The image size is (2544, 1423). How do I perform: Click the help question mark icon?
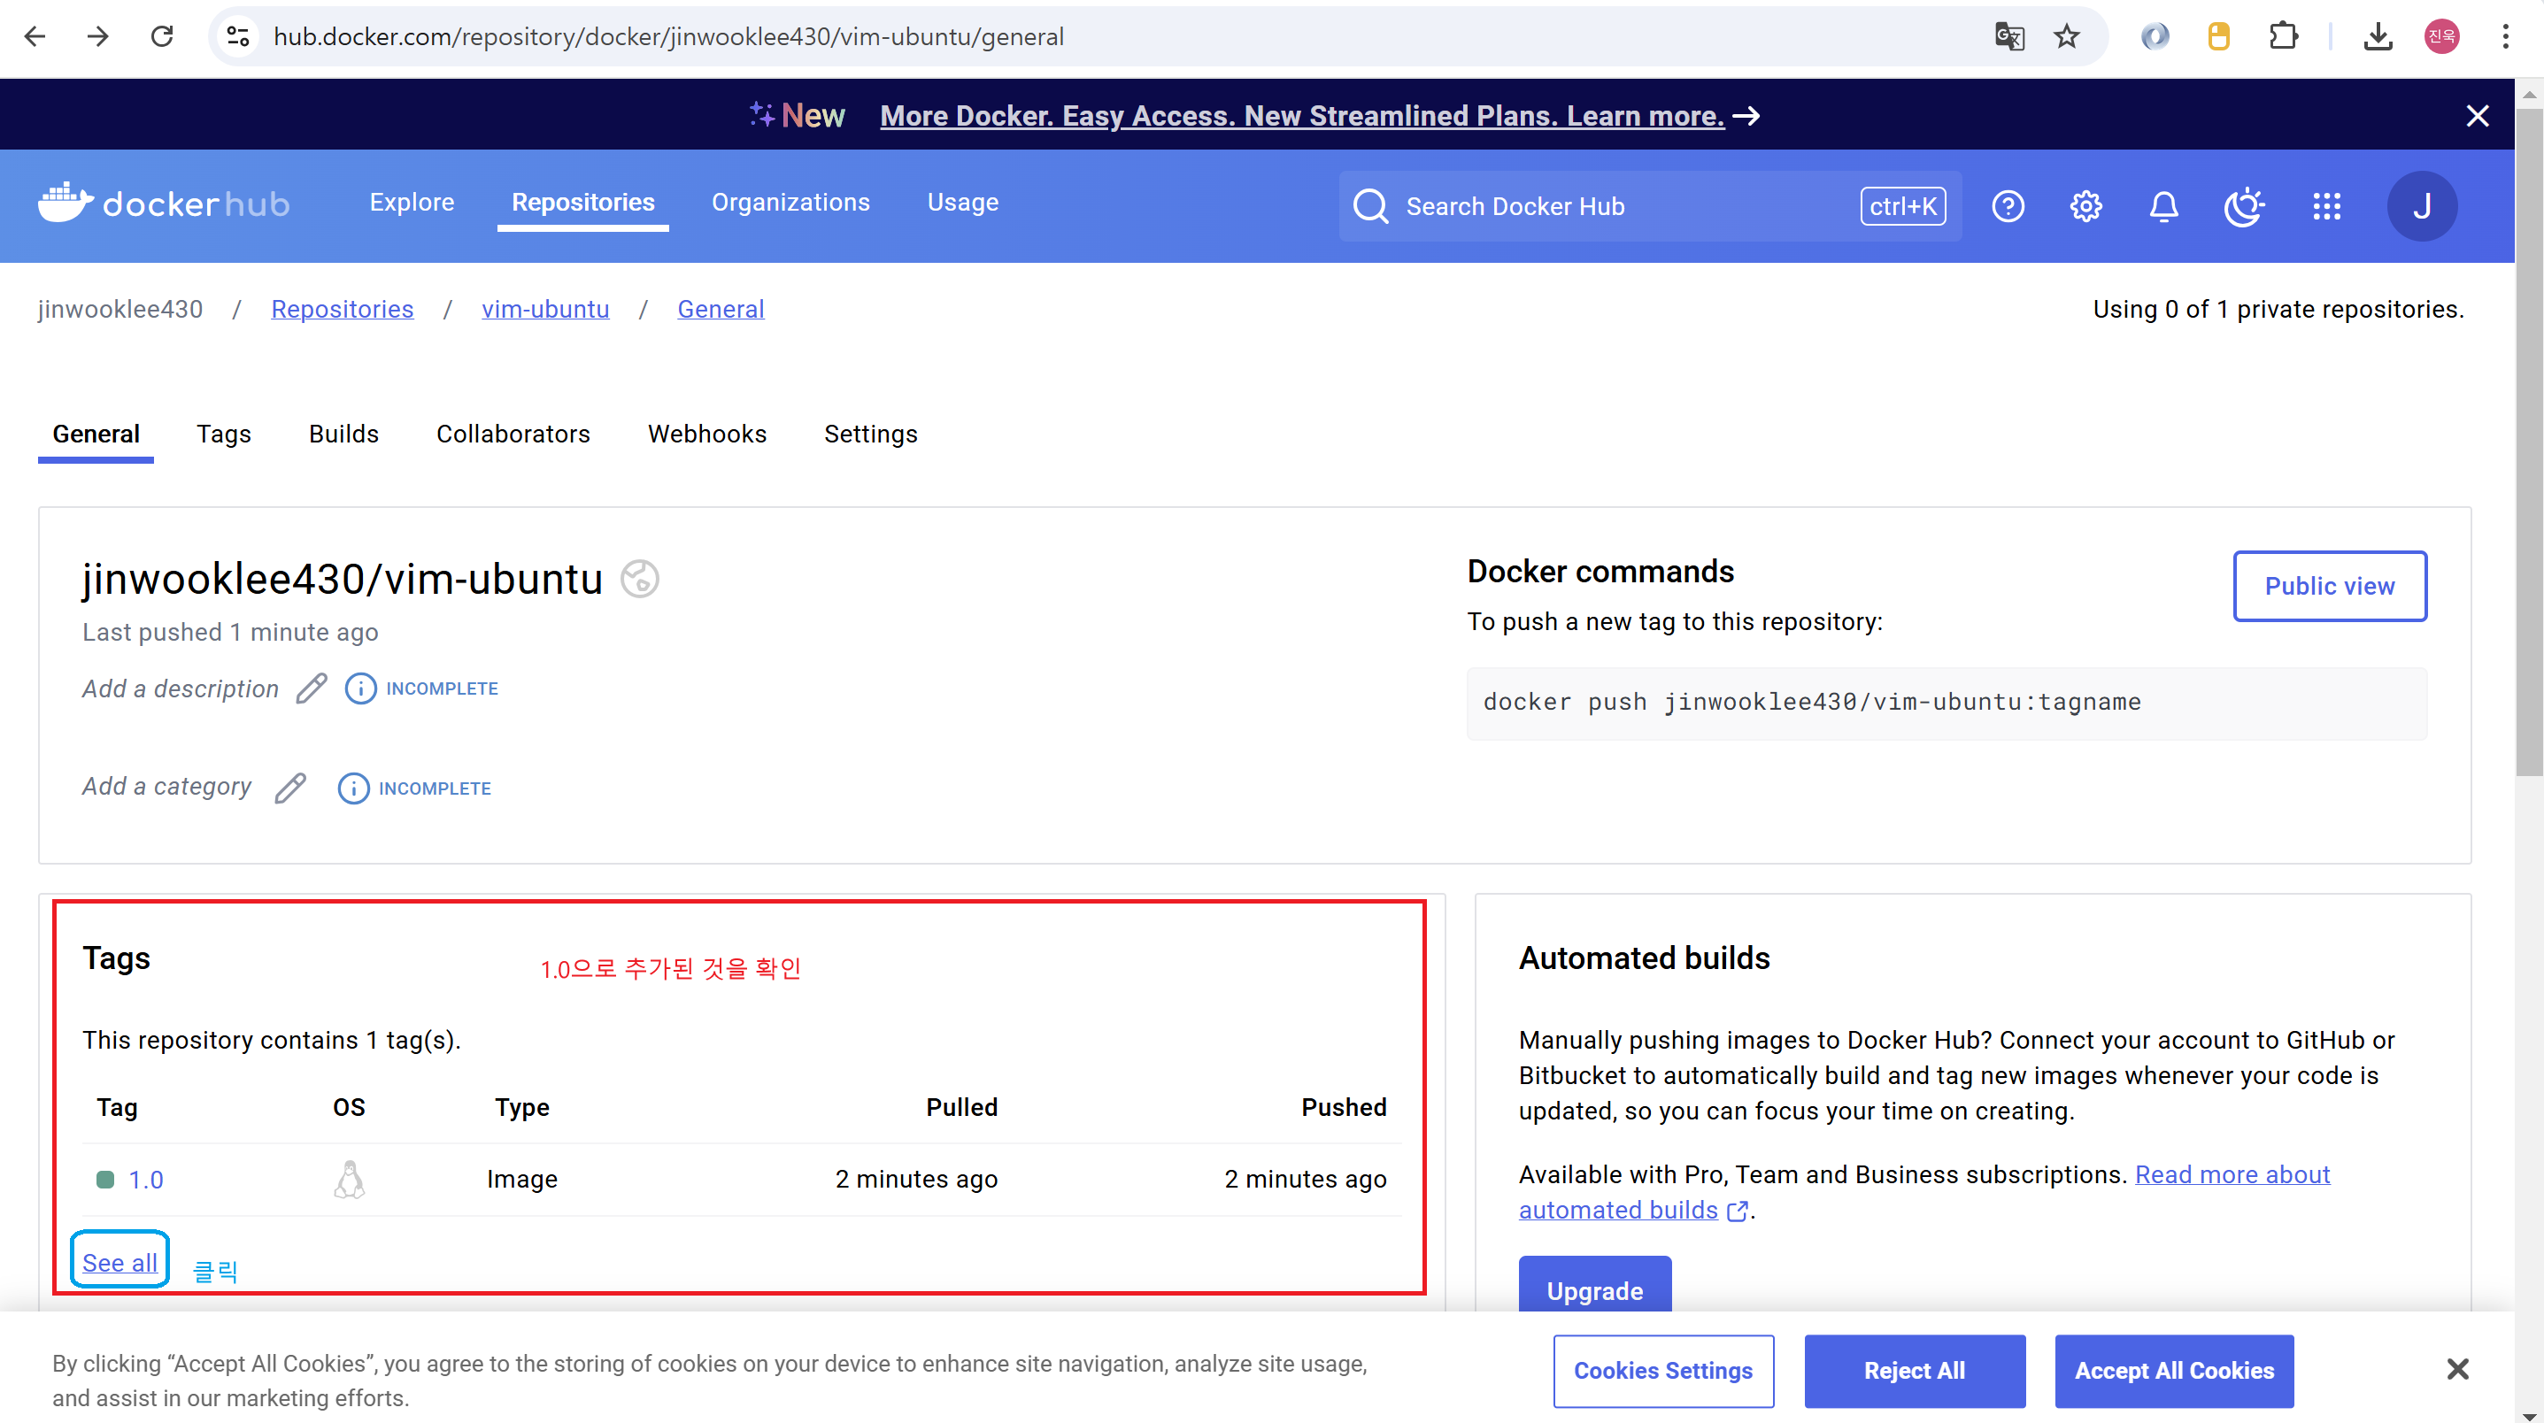click(x=2007, y=206)
